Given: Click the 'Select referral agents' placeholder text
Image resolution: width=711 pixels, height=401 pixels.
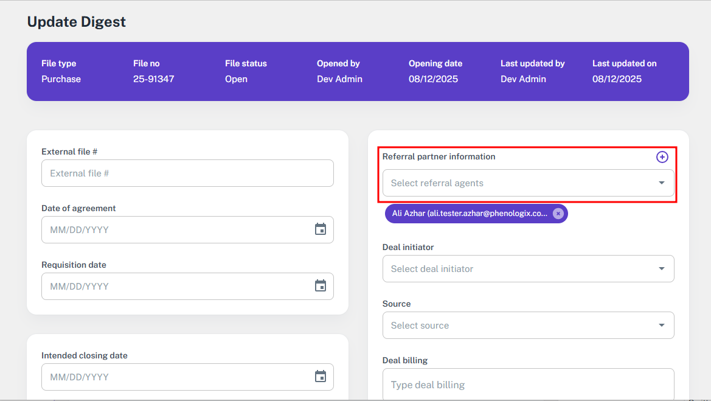Looking at the screenshot, I should tap(437, 183).
